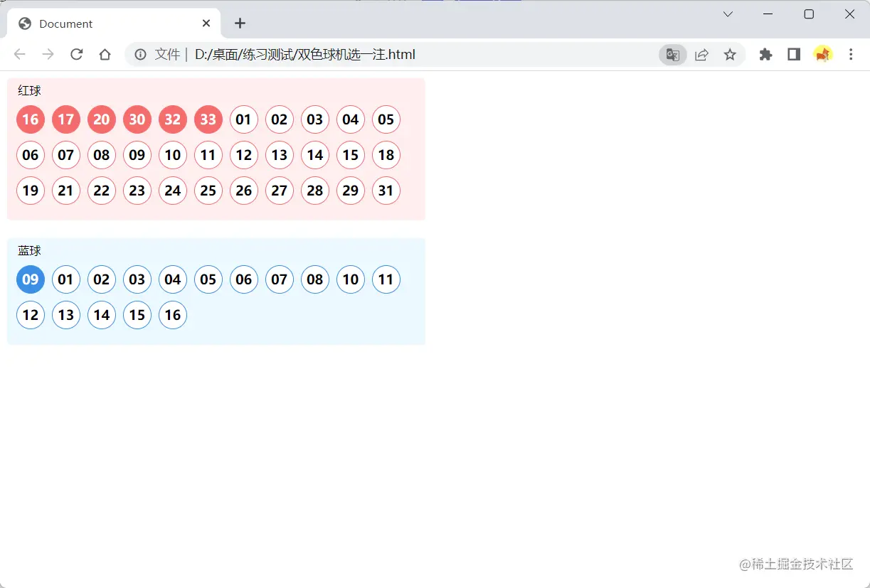
Task: Select red ball 19
Action: pos(31,191)
